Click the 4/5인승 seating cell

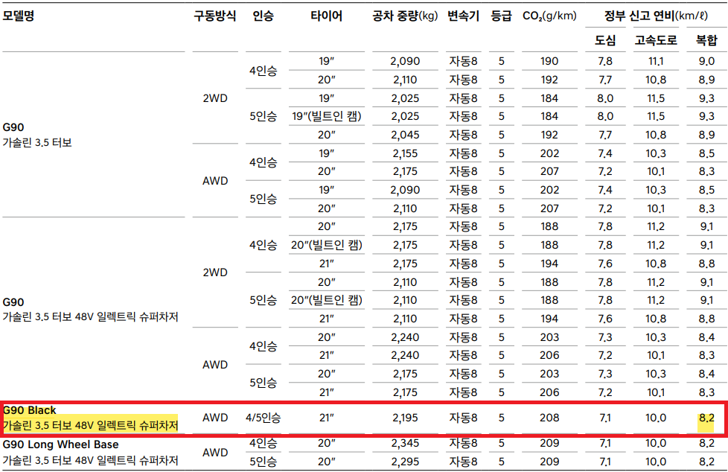pyautogui.click(x=263, y=418)
